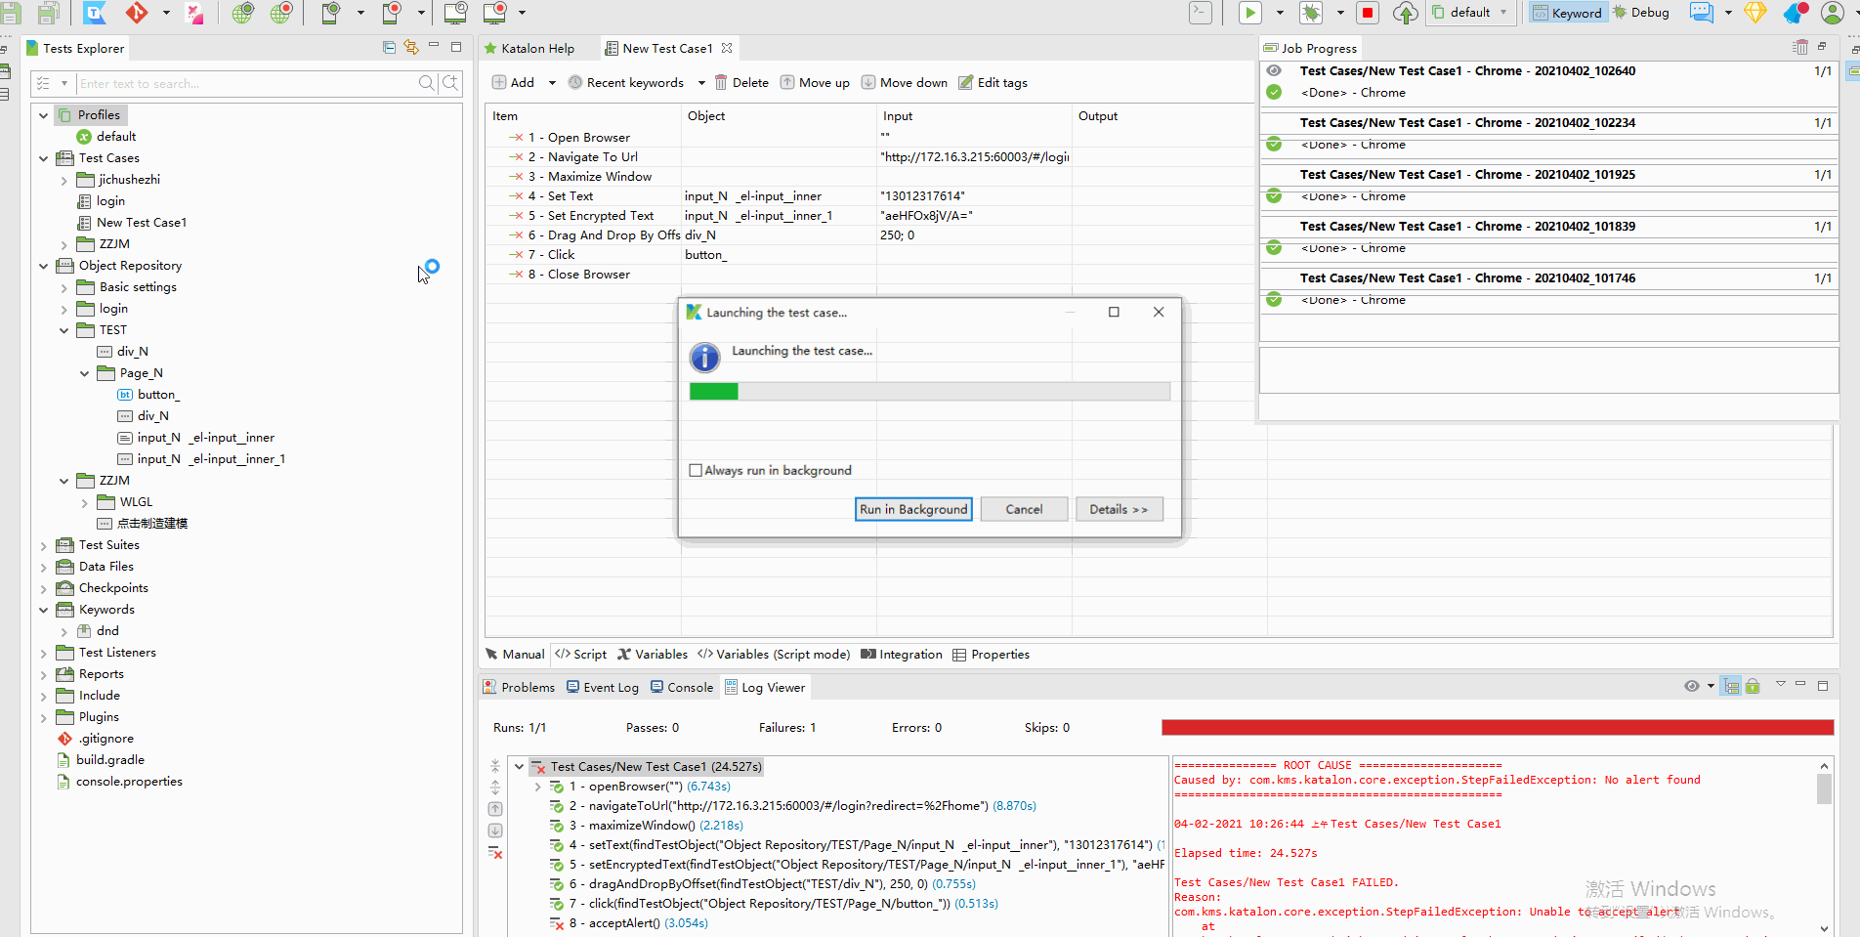Image resolution: width=1860 pixels, height=937 pixels.
Task: Switch to Keyword perspective
Action: [x=1567, y=13]
